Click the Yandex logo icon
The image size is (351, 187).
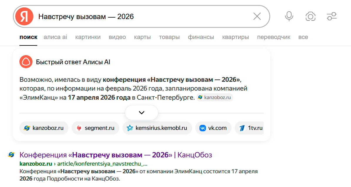pyautogui.click(x=24, y=17)
